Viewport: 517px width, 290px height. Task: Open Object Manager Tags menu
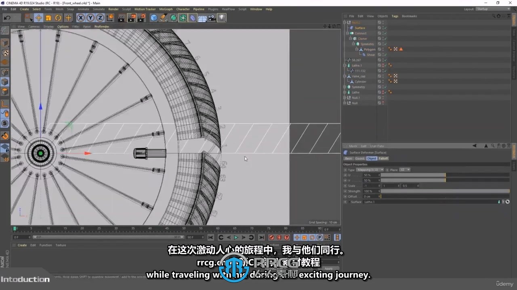tap(395, 16)
